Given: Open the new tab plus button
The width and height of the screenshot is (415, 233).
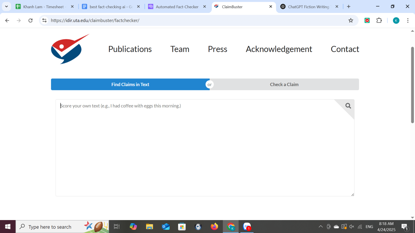Looking at the screenshot, I should point(349,7).
